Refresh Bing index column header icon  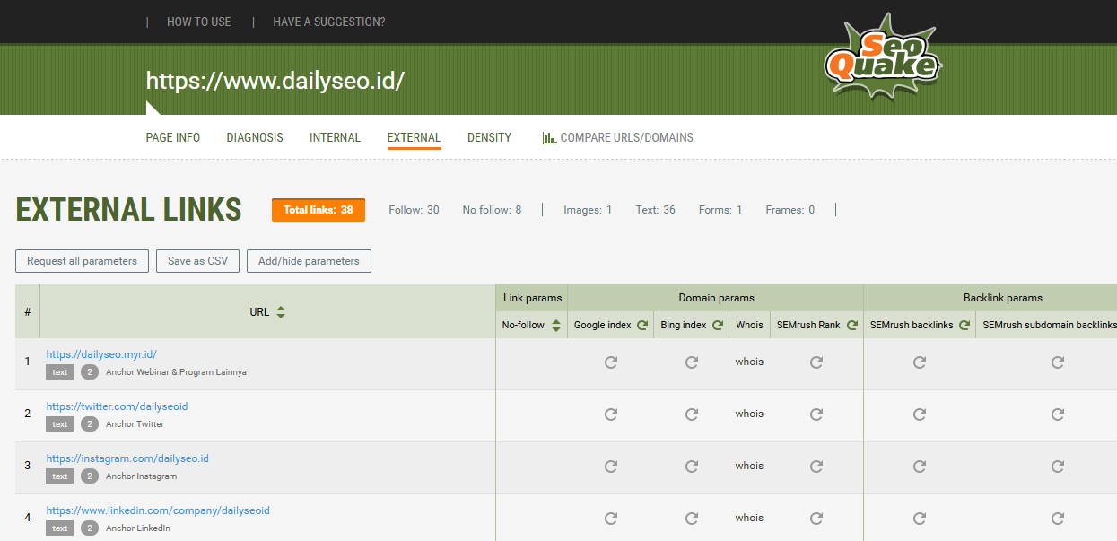pyautogui.click(x=718, y=325)
